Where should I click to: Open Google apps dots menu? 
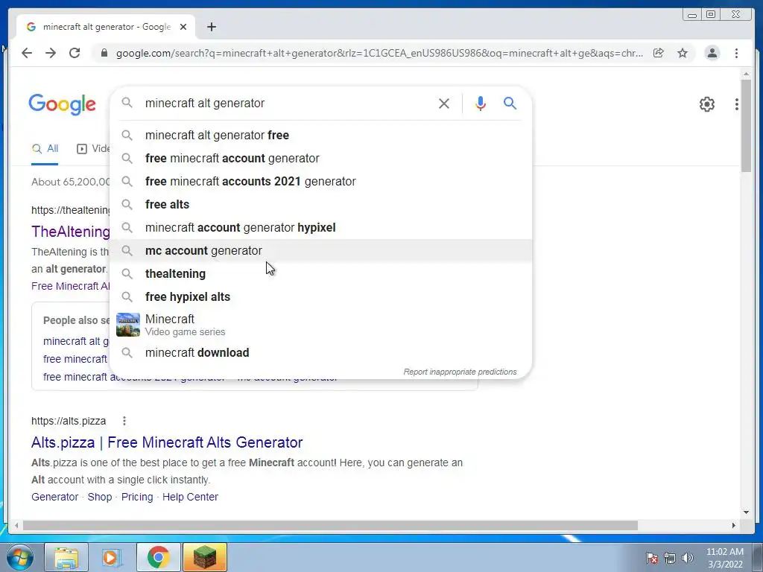click(x=737, y=104)
